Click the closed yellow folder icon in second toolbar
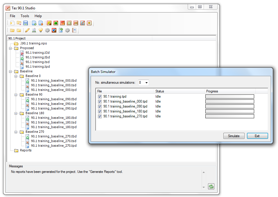Screen dimensions: 278x197 pyautogui.click(x=19, y=30)
